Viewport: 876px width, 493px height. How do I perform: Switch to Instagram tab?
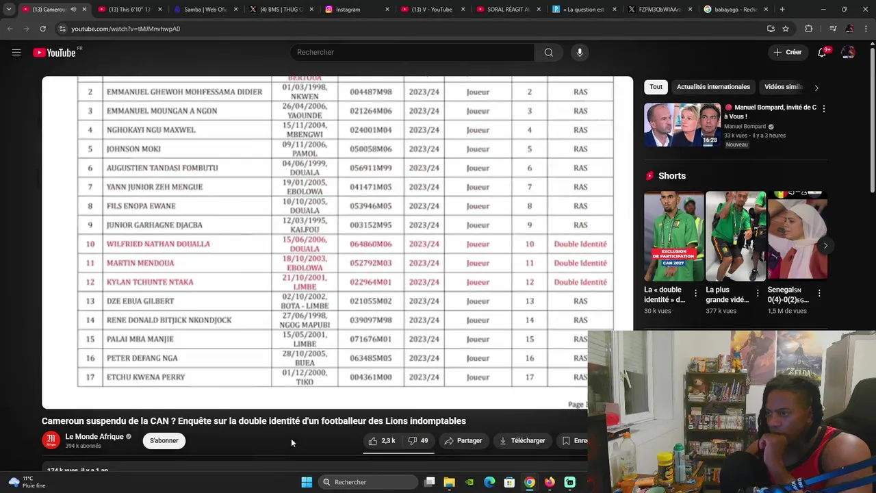357,10
